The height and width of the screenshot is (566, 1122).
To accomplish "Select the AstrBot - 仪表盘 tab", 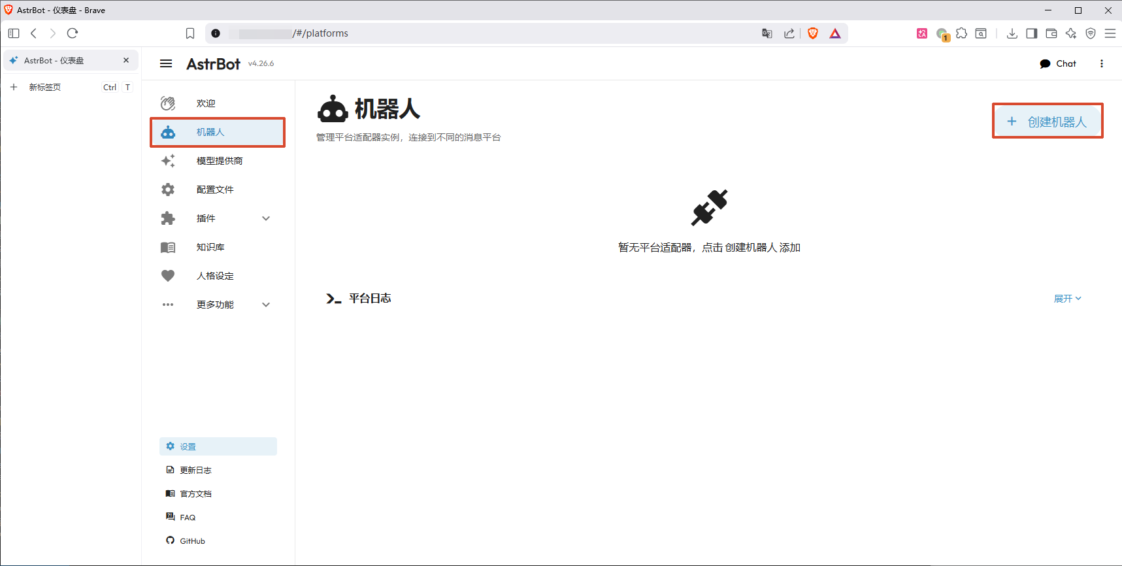I will click(x=71, y=60).
